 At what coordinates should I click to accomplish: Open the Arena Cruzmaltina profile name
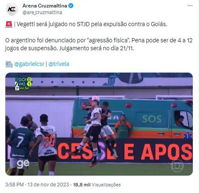tap(45, 6)
